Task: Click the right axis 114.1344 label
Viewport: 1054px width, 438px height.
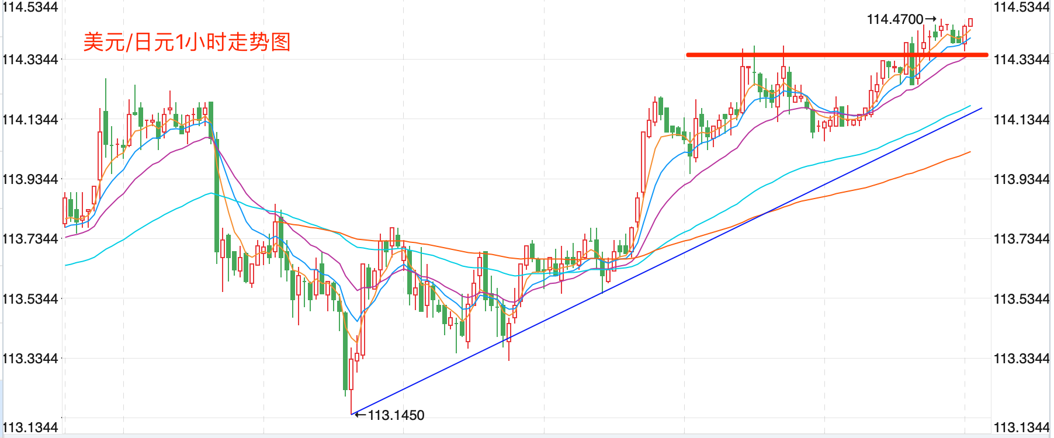Action: [1022, 119]
